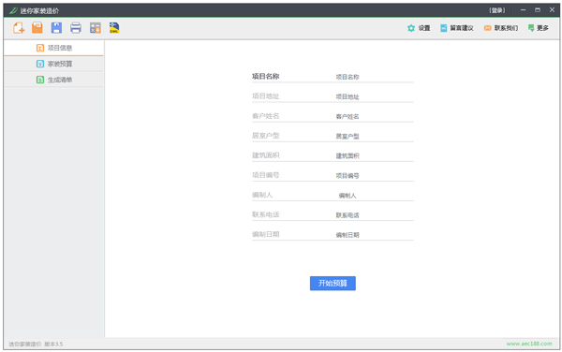
Task: Click the blue 开始预算 button
Action: pyautogui.click(x=333, y=284)
